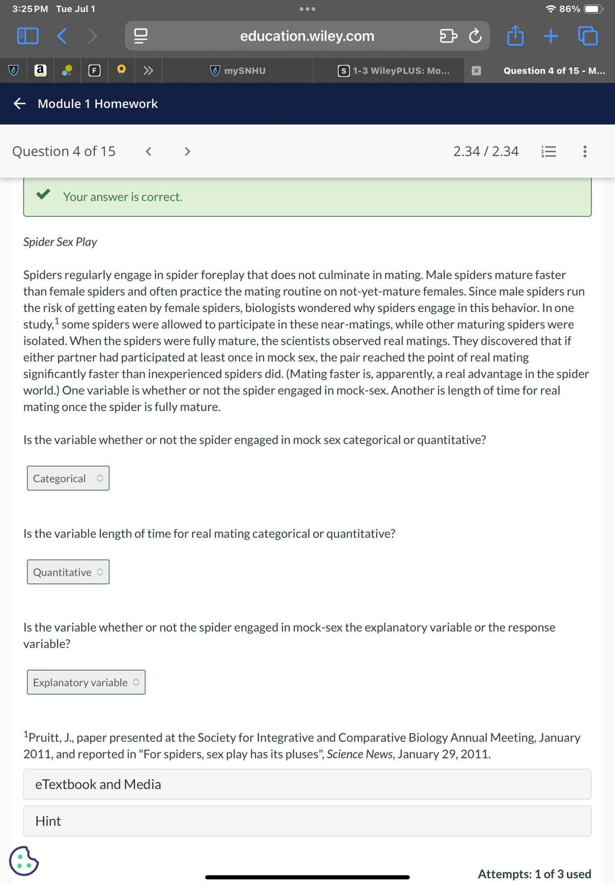Expand the Hint section

[x=307, y=821]
